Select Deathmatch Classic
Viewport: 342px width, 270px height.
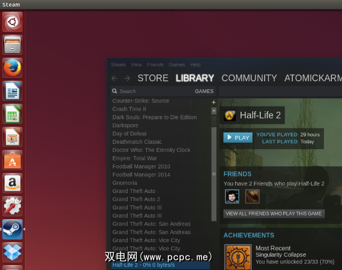coord(137,142)
